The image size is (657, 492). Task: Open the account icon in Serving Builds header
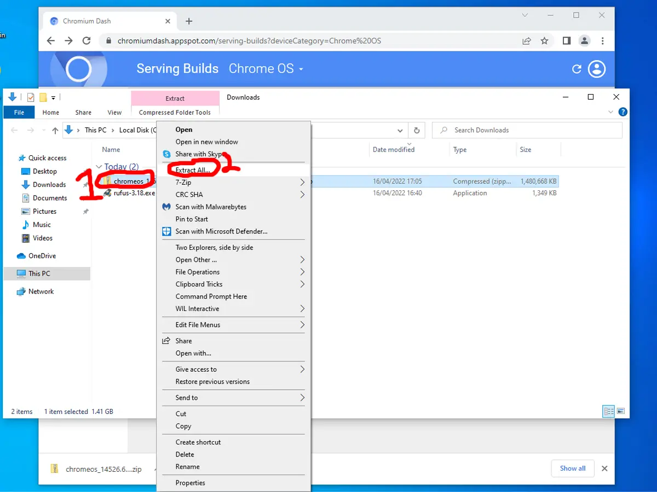pos(596,69)
